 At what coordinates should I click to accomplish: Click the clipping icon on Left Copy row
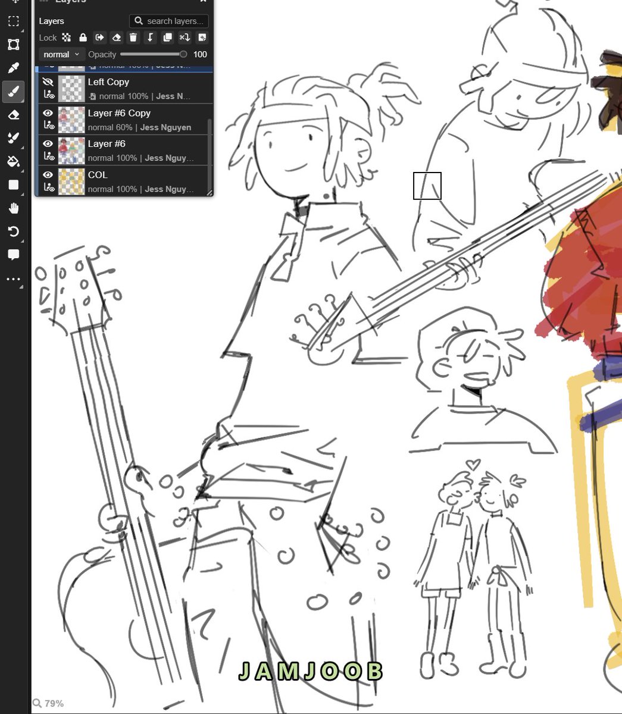click(93, 96)
